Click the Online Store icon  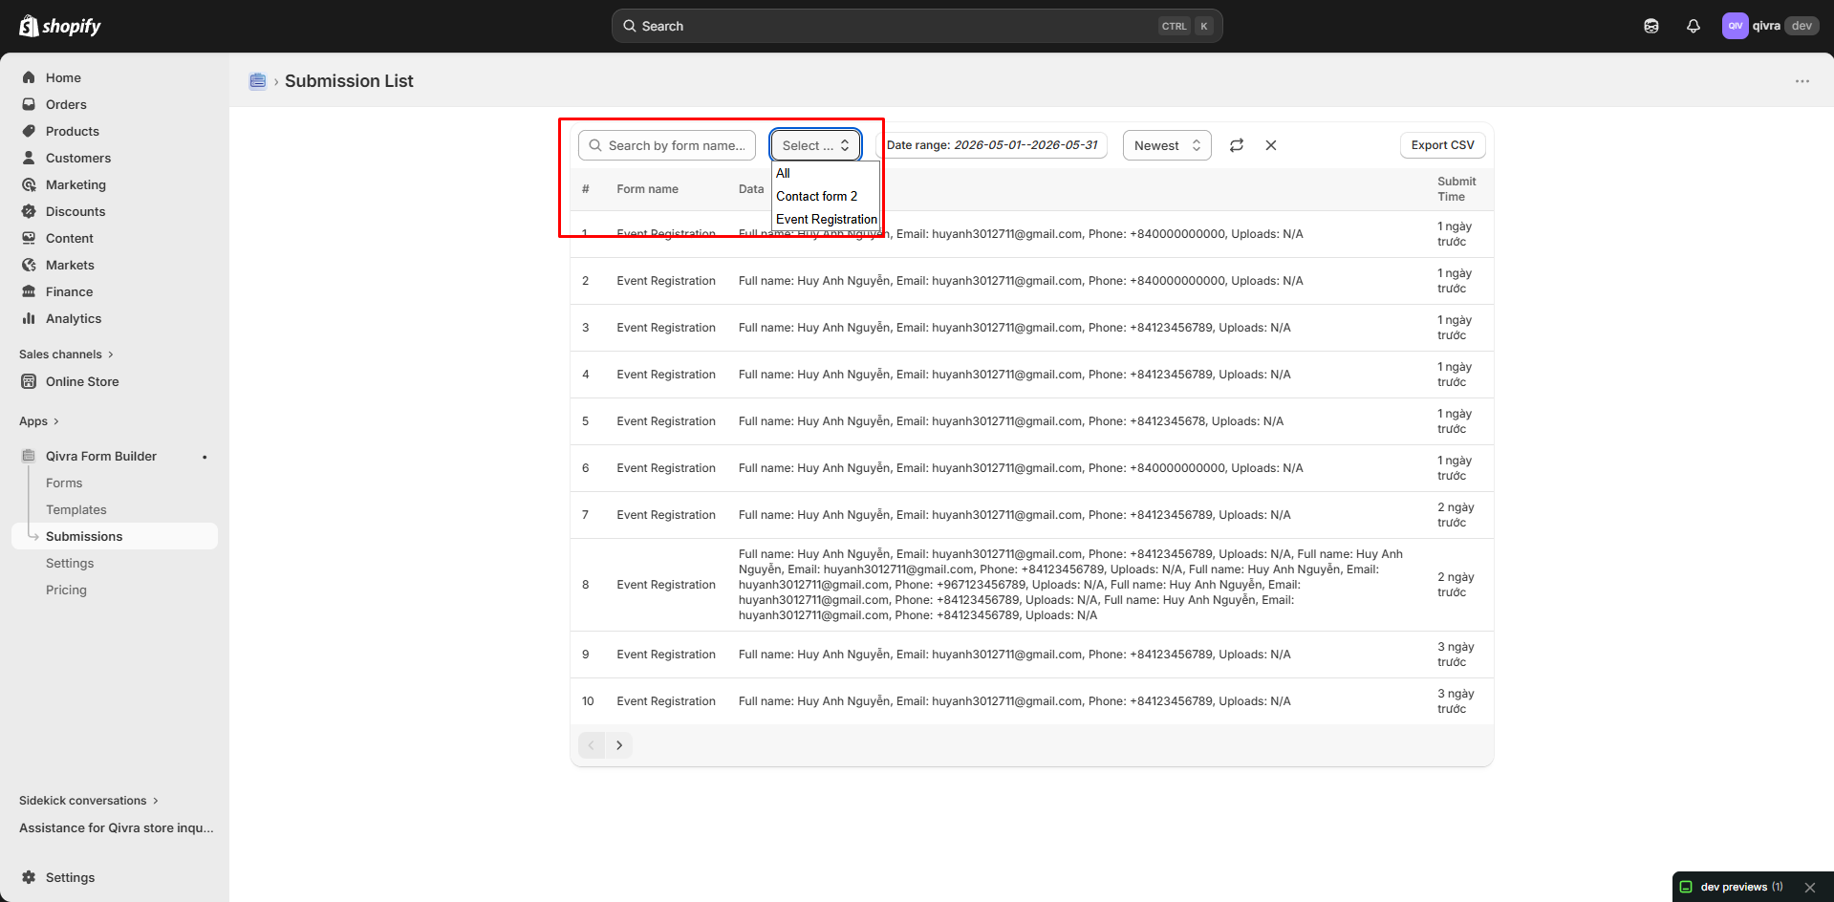click(29, 381)
